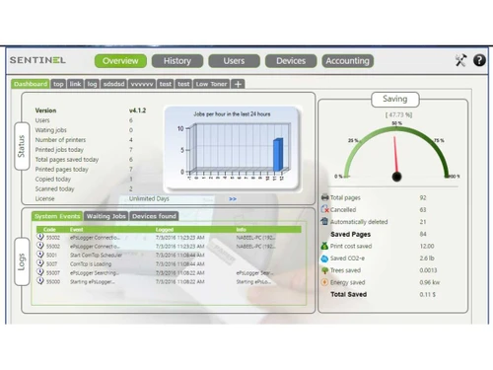The width and height of the screenshot is (493, 370).
Task: Open the Devices section
Action: coord(291,61)
